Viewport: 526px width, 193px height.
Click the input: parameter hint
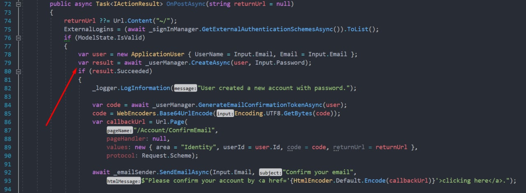point(225,114)
